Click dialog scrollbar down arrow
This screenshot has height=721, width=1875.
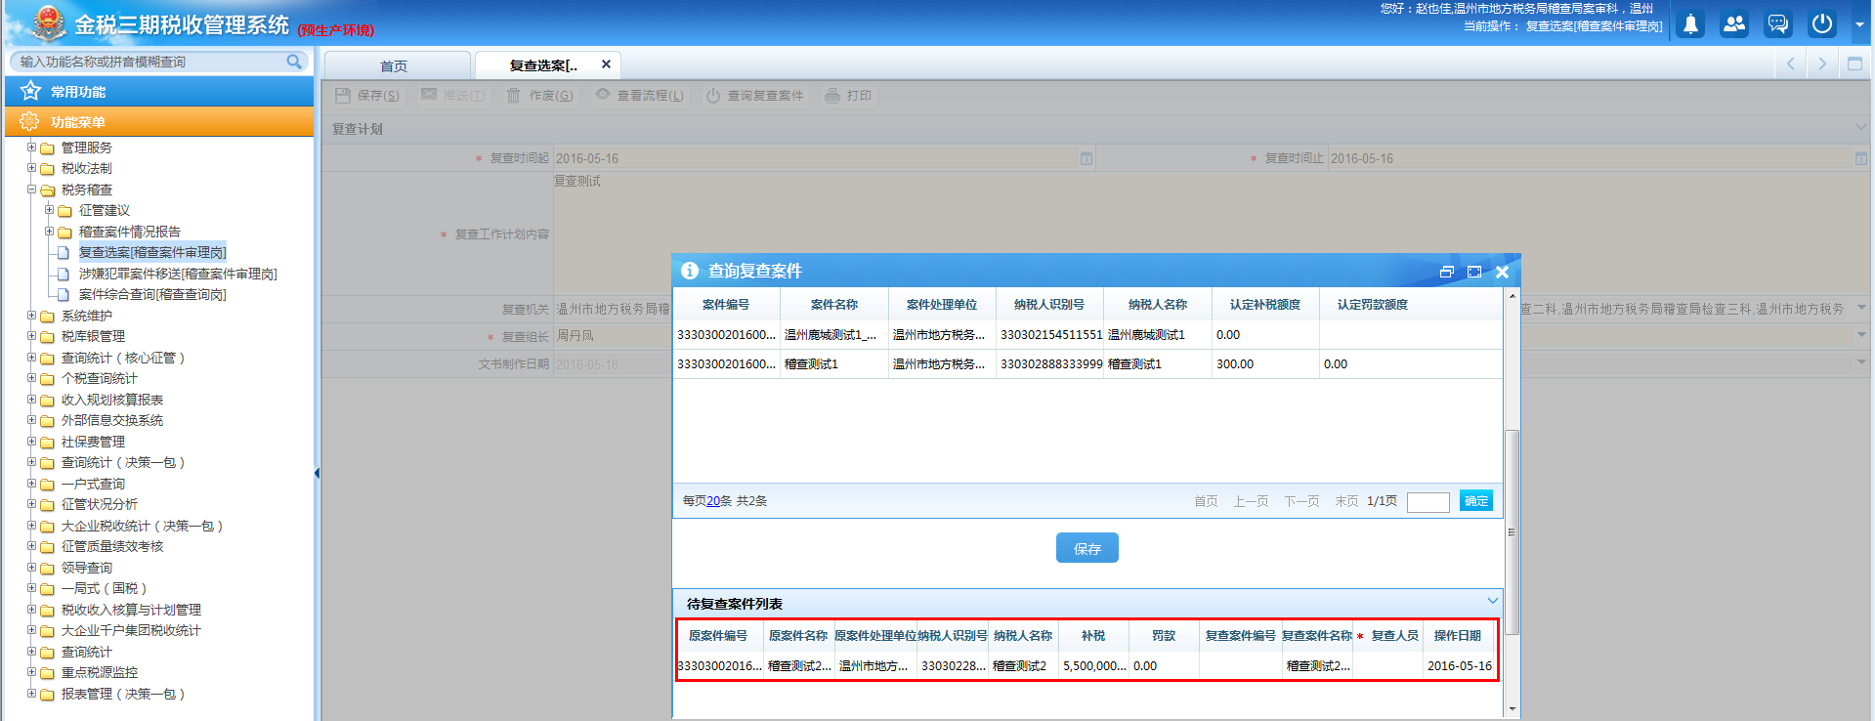coord(1512,710)
